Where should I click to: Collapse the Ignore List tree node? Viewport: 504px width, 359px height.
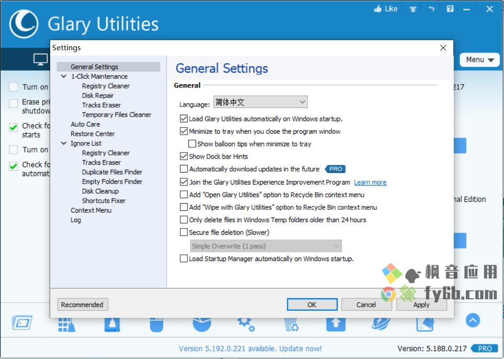[x=64, y=143]
